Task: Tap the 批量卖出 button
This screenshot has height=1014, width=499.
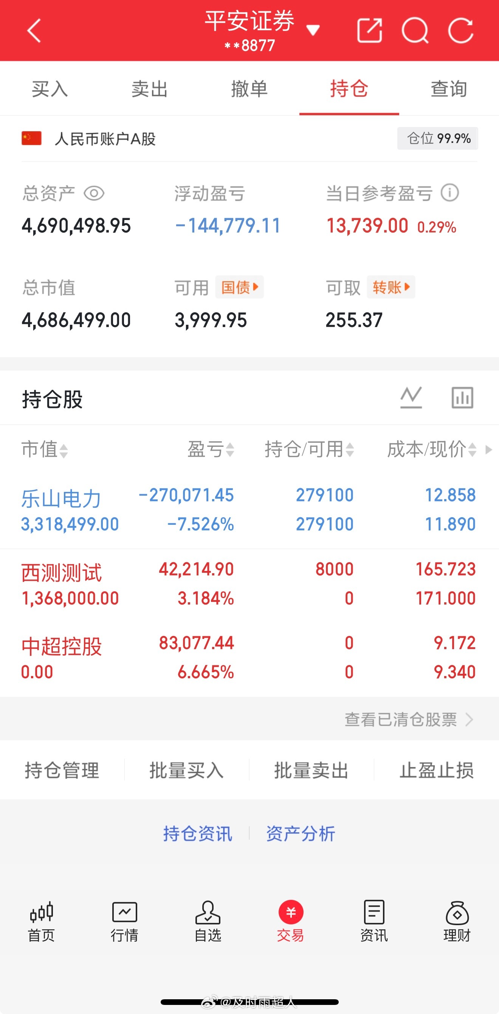Action: click(x=311, y=770)
